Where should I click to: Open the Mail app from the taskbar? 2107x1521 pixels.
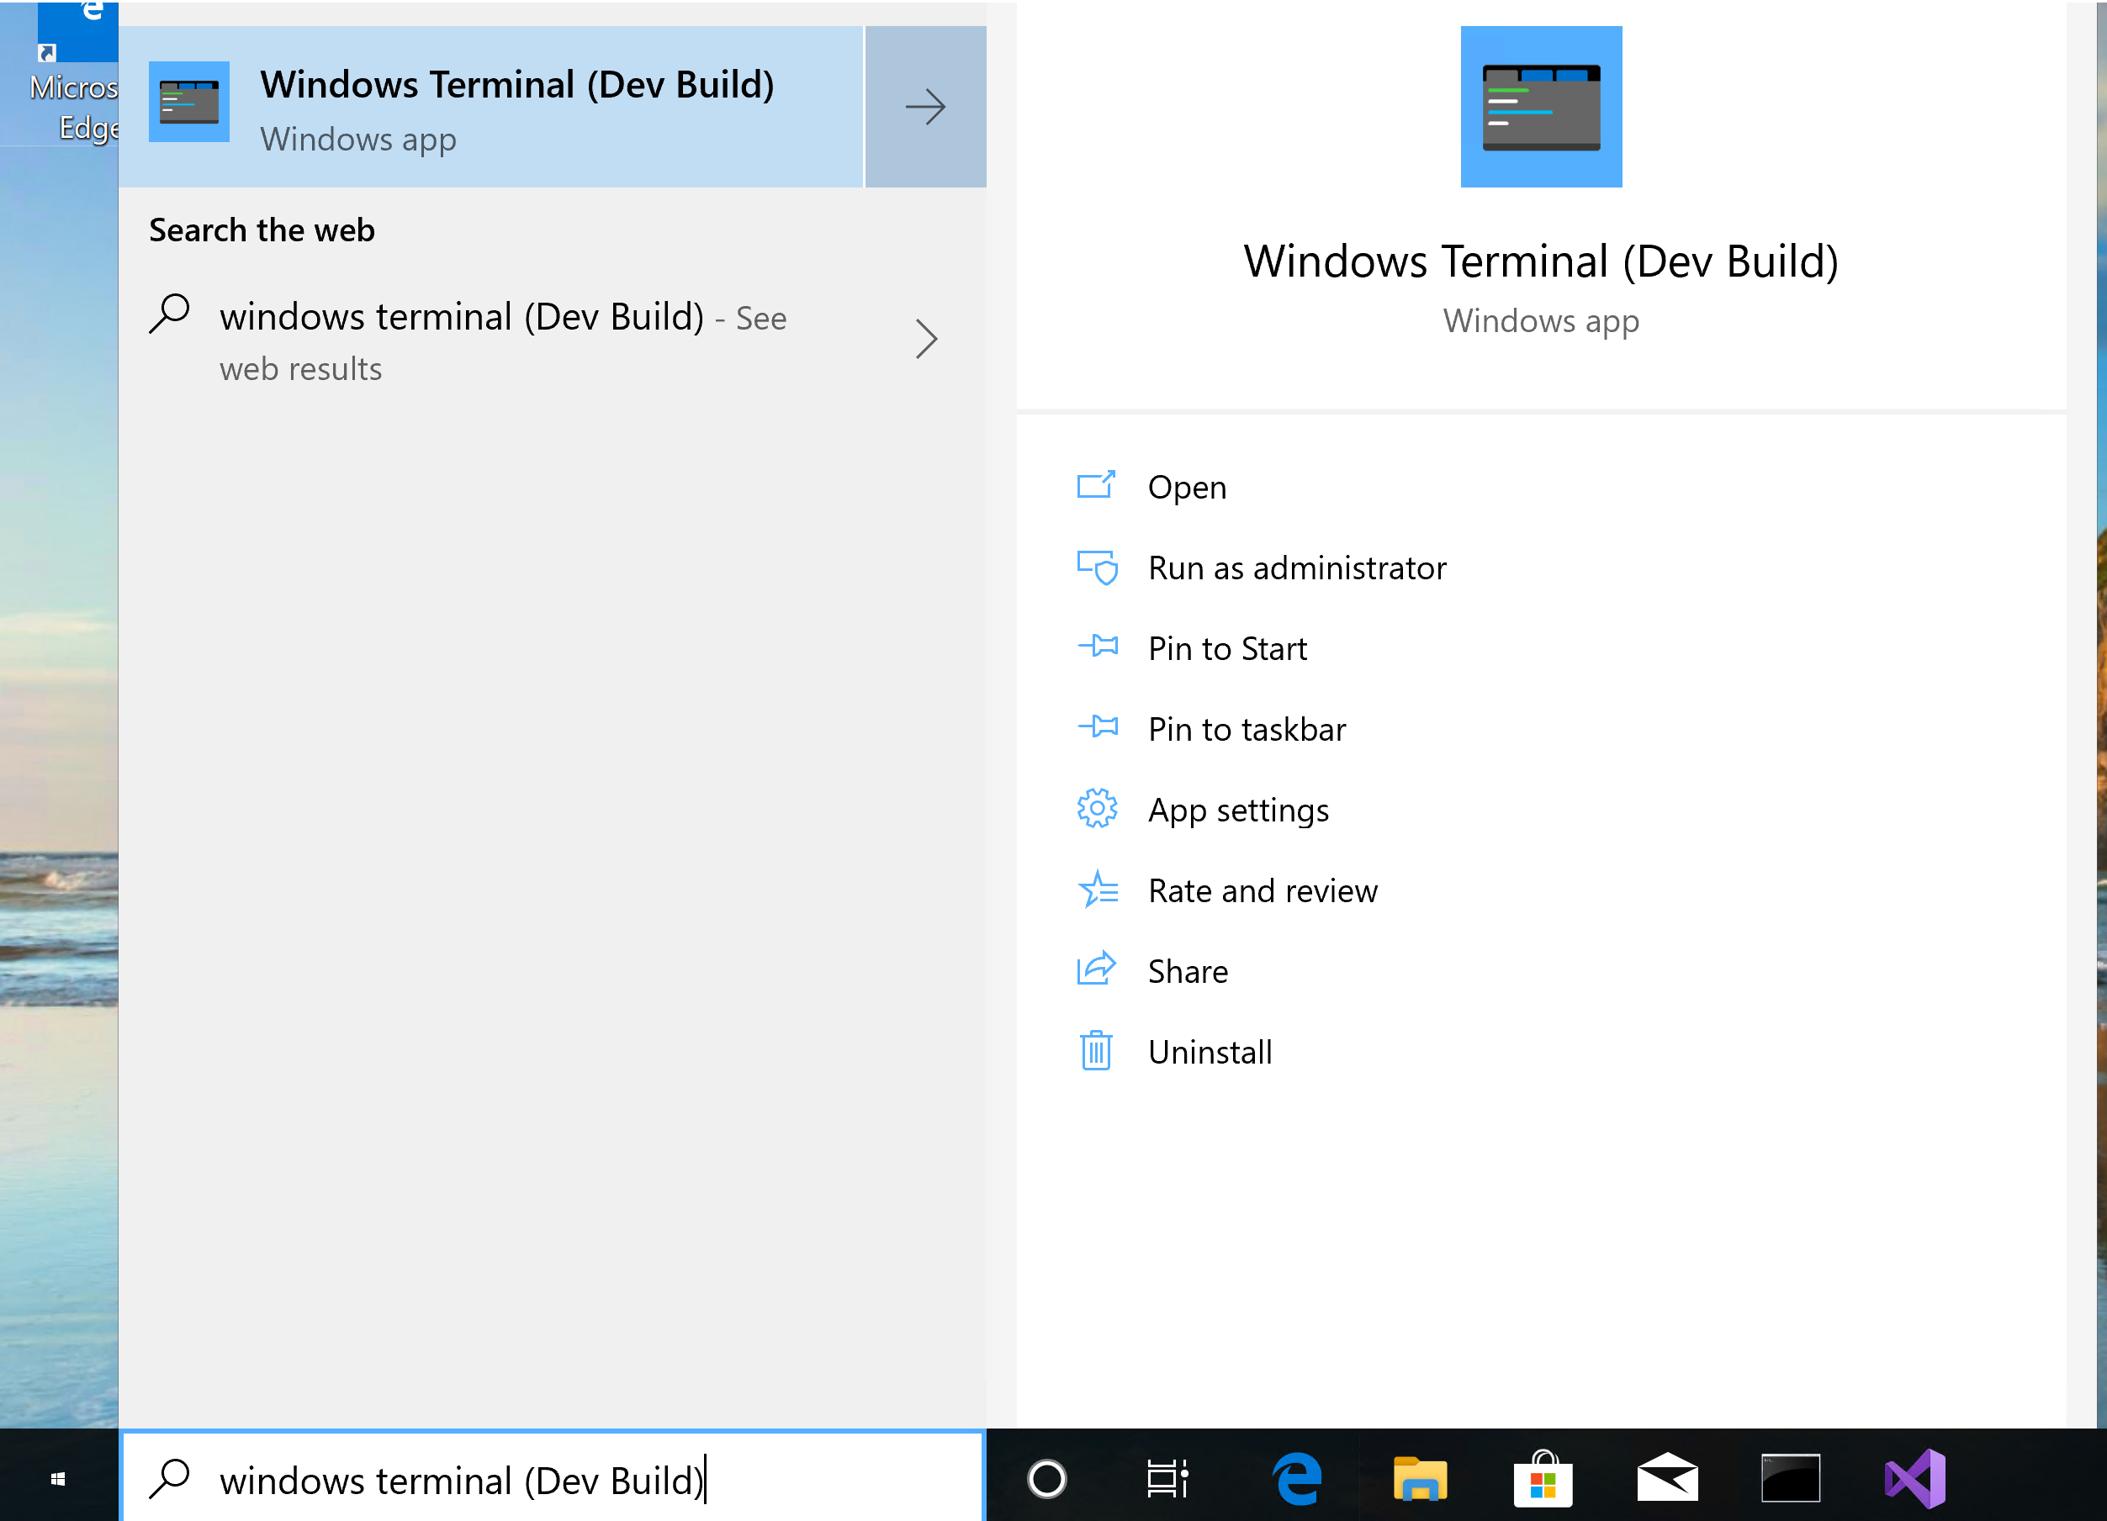[x=1666, y=1478]
